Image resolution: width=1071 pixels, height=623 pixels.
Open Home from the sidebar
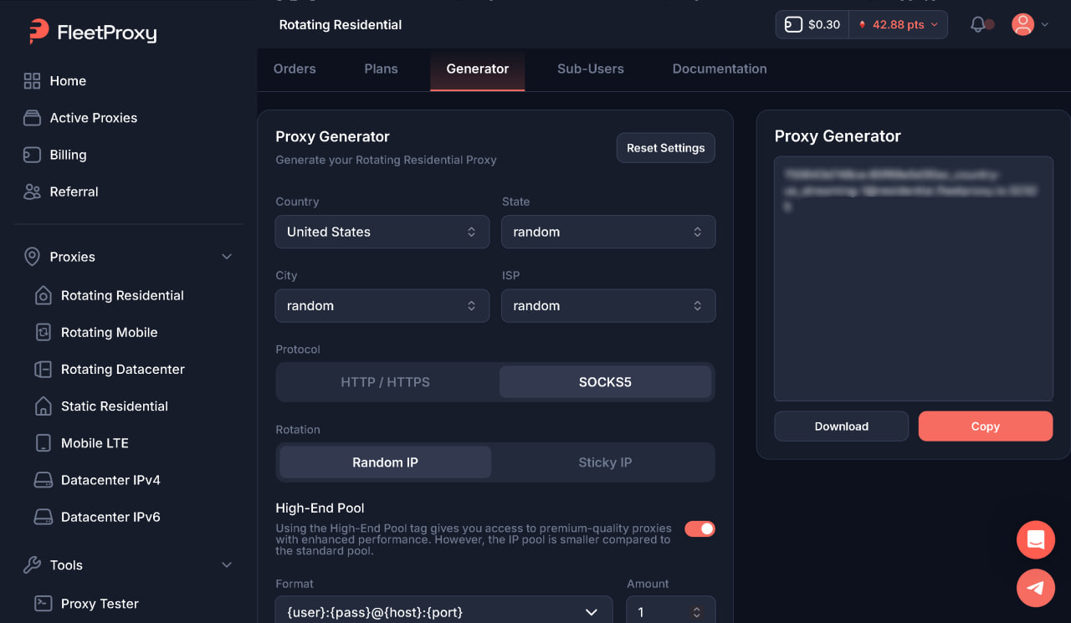pyautogui.click(x=68, y=81)
